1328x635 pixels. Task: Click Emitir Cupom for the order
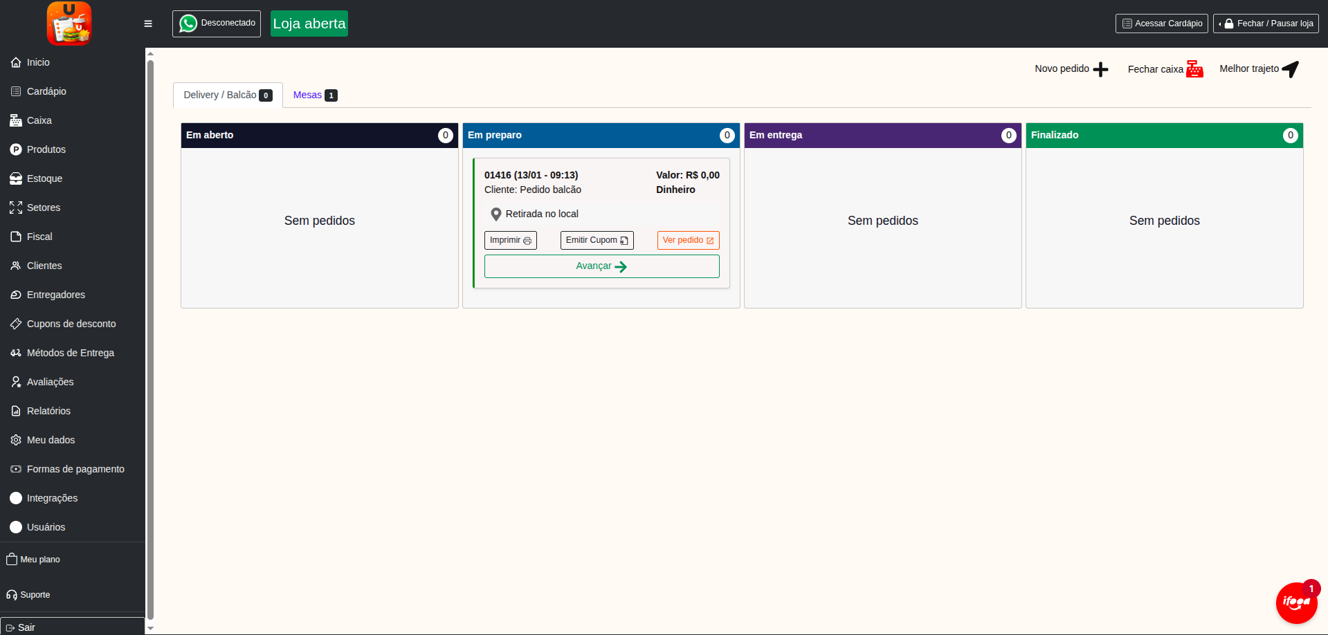click(596, 240)
